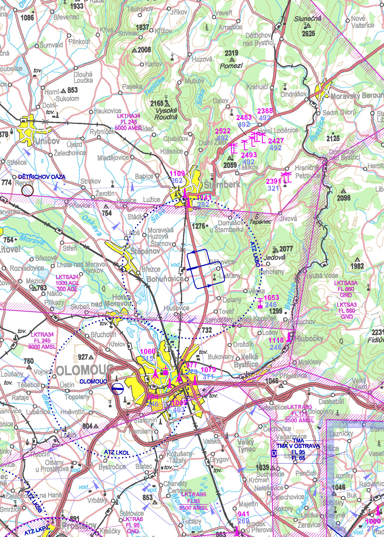Image resolution: width=384 pixels, height=537 pixels.
Task: Click the ATZ LKOL boundary label
Action: pos(117,452)
